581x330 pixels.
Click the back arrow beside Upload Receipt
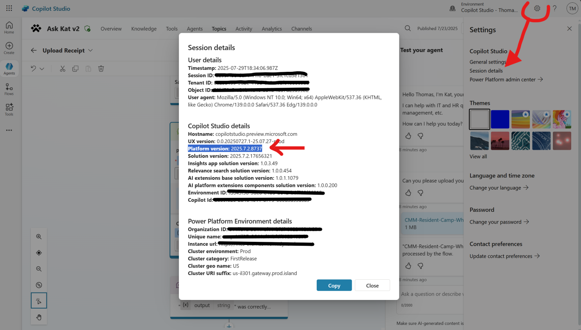(34, 50)
